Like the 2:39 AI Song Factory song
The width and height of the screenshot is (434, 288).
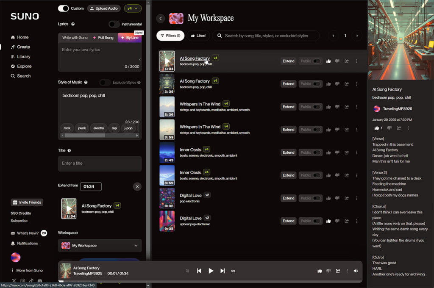pyautogui.click(x=328, y=84)
